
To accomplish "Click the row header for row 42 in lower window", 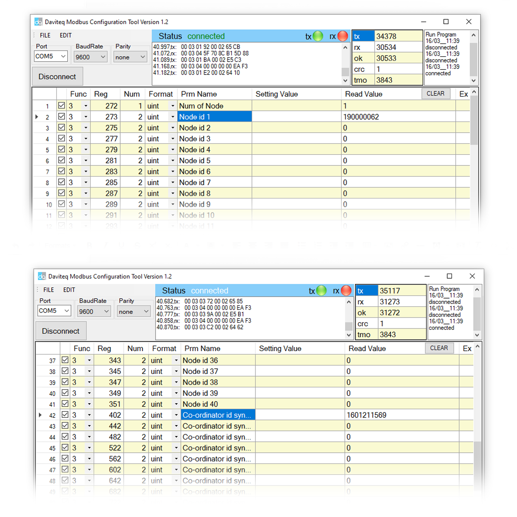I will (48, 415).
